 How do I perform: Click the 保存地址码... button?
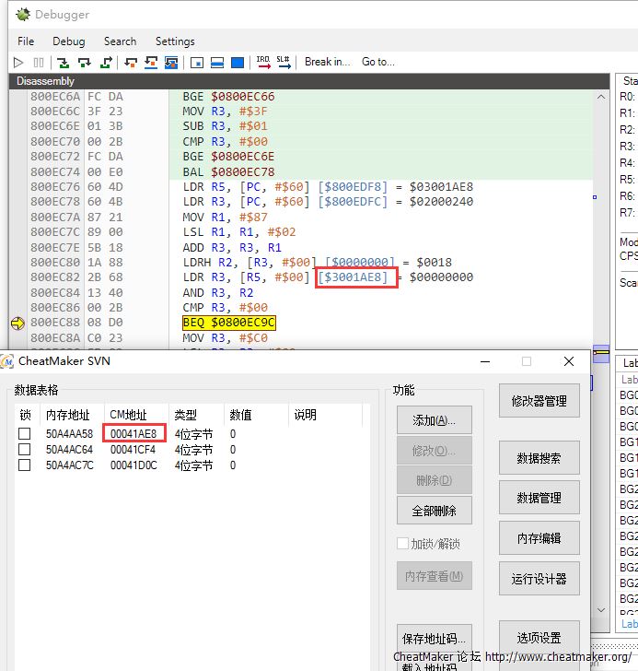coord(435,639)
